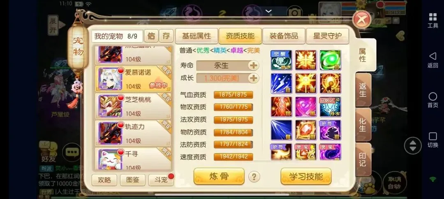444x199 pixels.
Task: Click the plus button beside 寿命
Action: (x=253, y=66)
